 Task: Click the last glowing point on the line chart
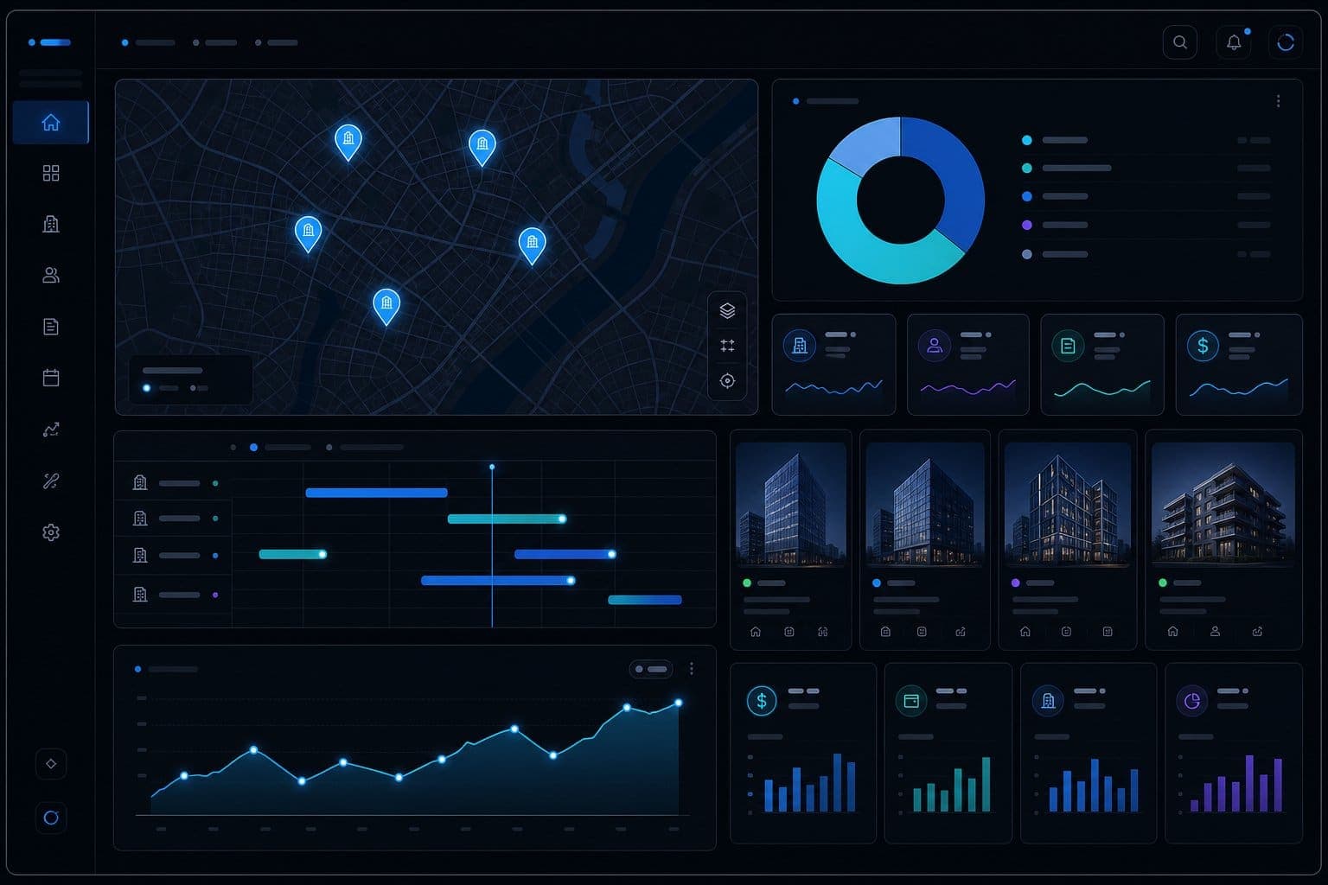(679, 703)
